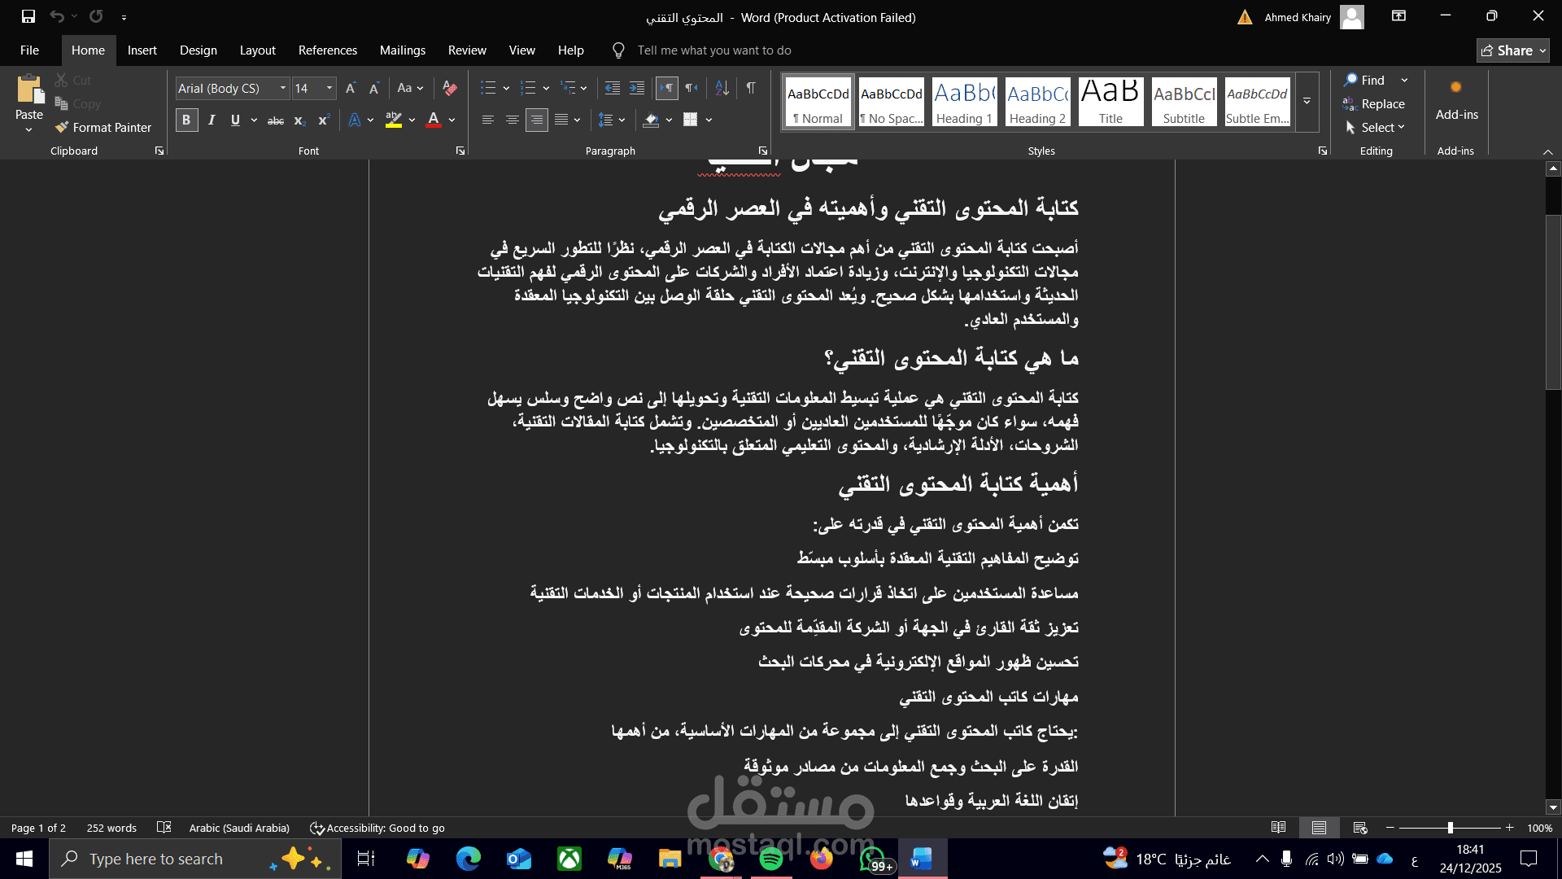The height and width of the screenshot is (879, 1562).
Task: Align text to the left
Action: 487,120
